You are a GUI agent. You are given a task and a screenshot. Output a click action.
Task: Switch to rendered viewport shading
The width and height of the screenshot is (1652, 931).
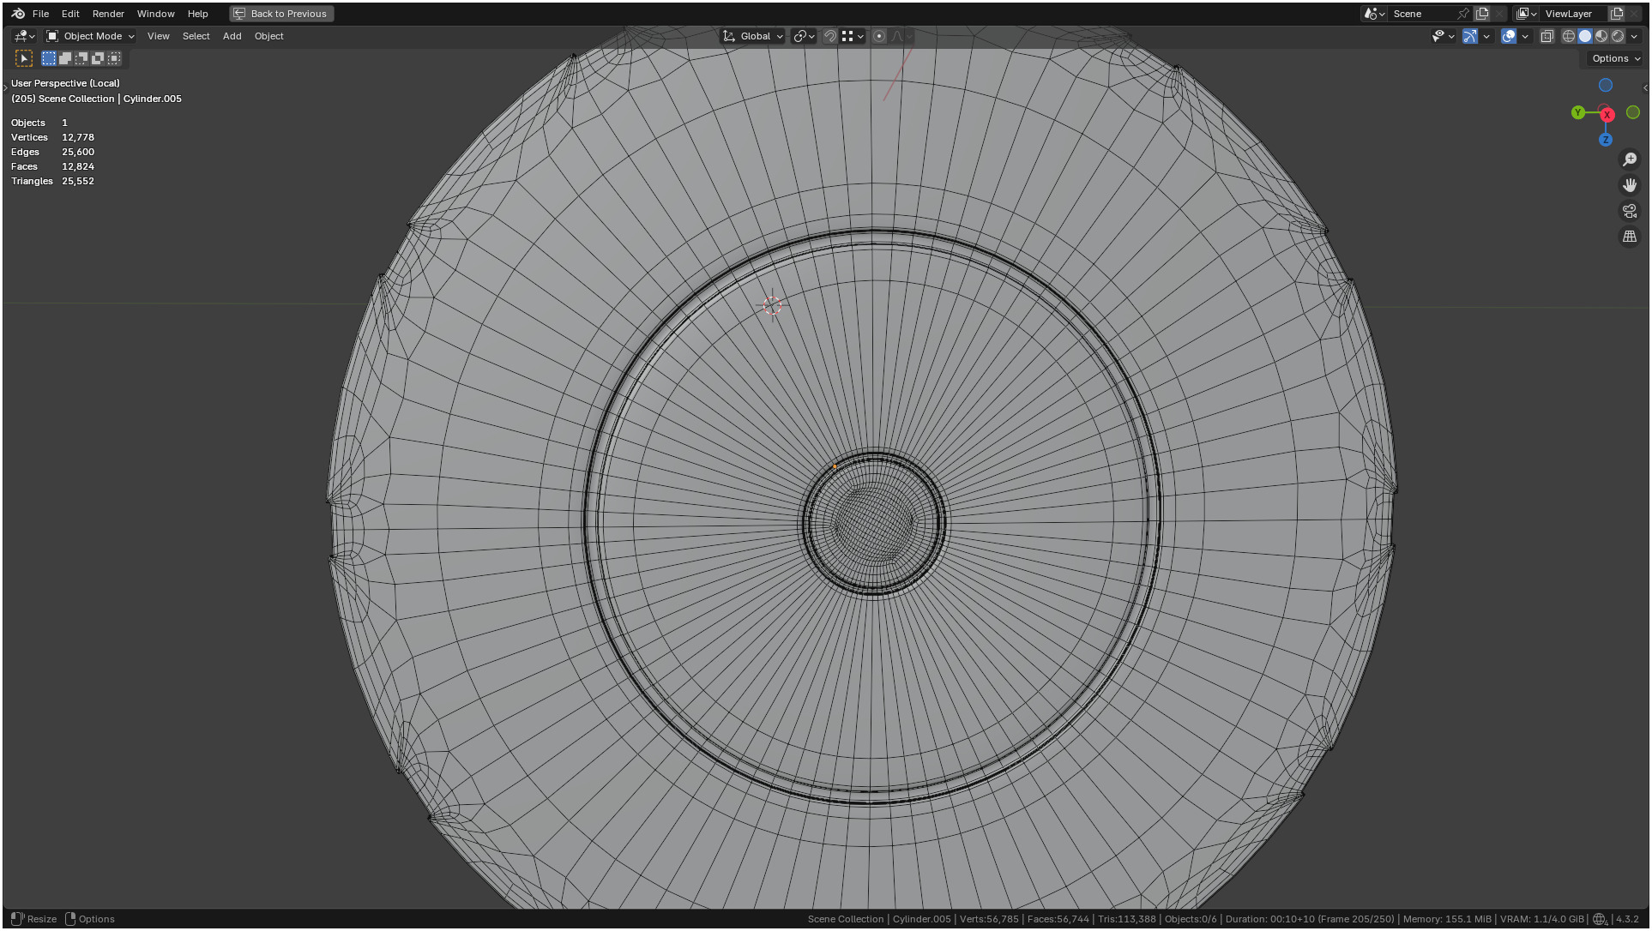click(1618, 36)
